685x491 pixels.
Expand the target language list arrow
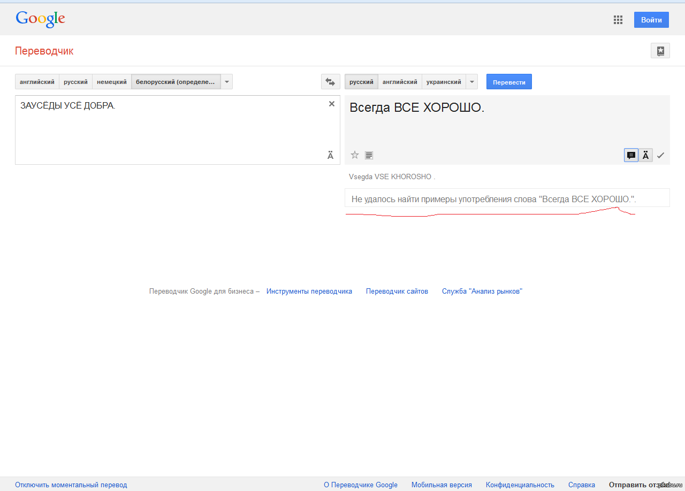coord(472,82)
